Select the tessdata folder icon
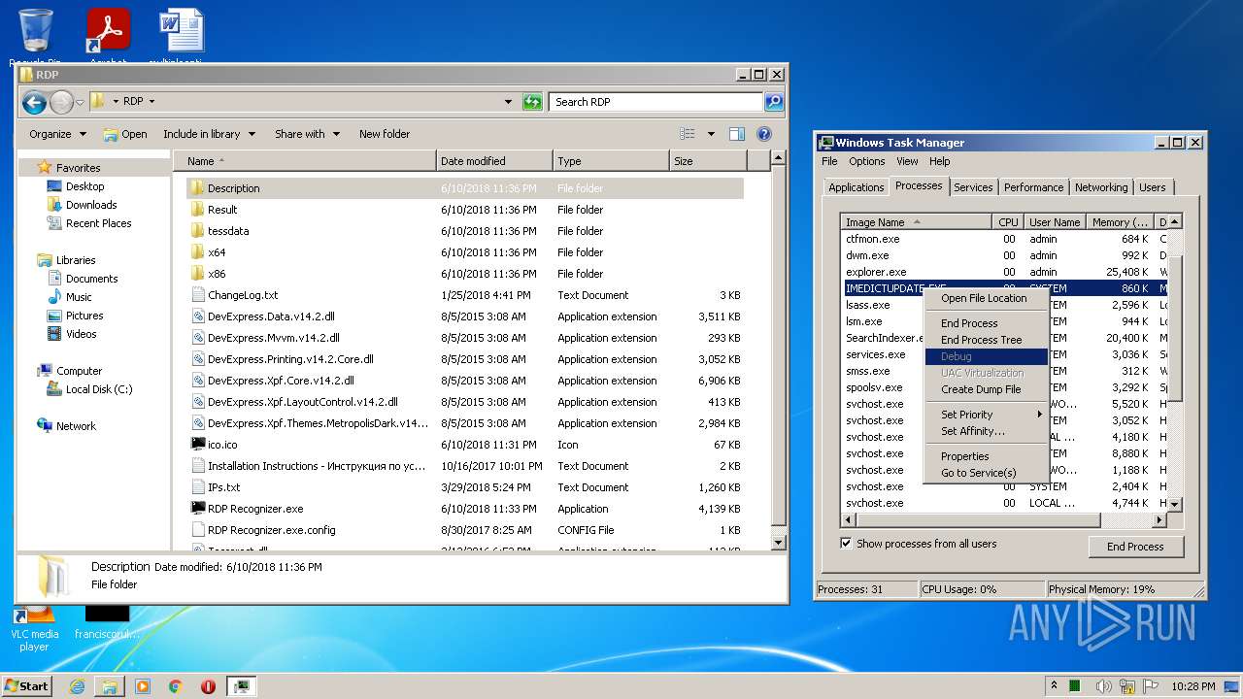Image resolution: width=1243 pixels, height=699 pixels. pos(198,231)
